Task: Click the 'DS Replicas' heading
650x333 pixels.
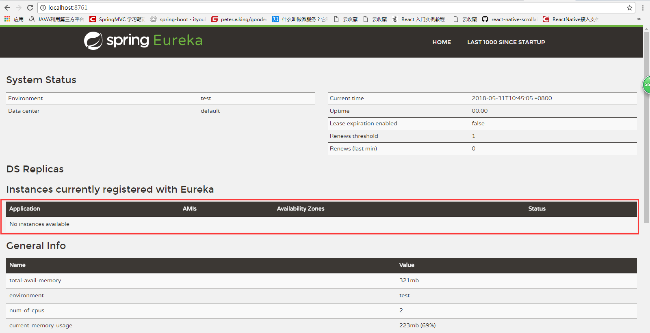Action: (35, 169)
